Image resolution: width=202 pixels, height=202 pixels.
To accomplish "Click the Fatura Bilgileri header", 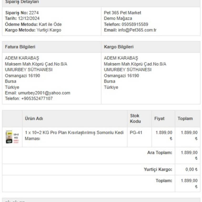I will pyautogui.click(x=20, y=47).
